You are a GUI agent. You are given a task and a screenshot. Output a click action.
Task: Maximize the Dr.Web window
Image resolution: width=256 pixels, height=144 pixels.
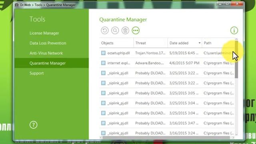pyautogui.click(x=227, y=4)
